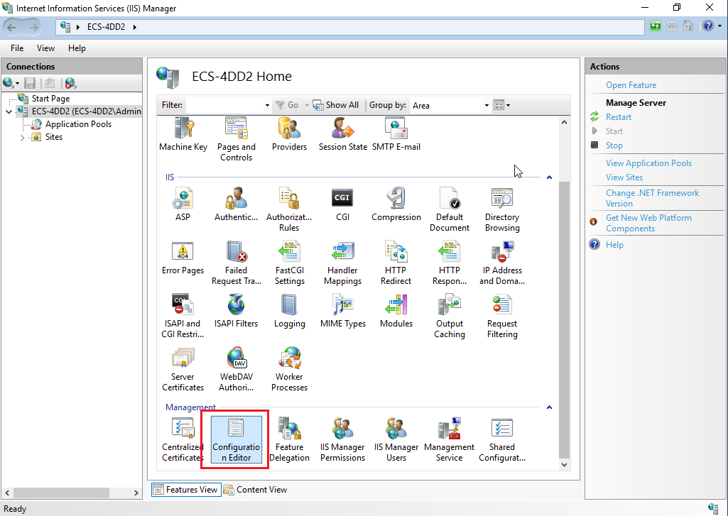The image size is (728, 516).
Task: Open Default Document feature
Action: click(449, 209)
